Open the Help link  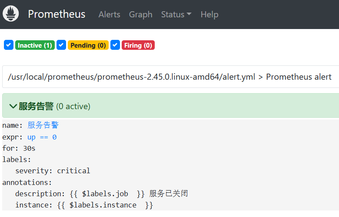pyautogui.click(x=209, y=14)
